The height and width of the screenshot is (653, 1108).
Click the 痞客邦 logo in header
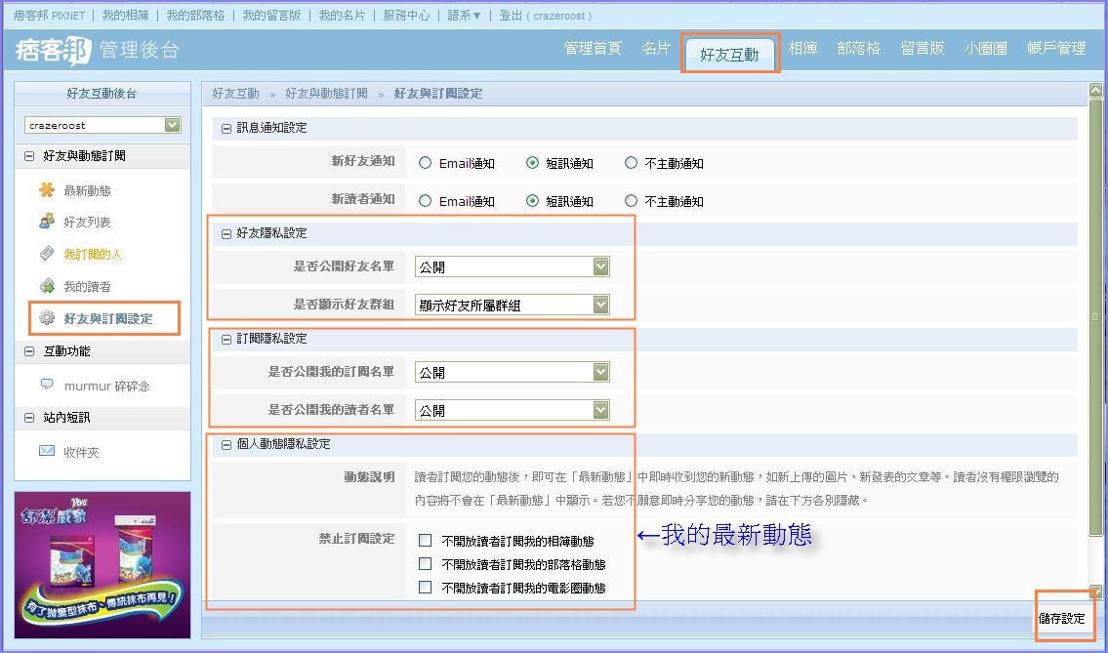53,50
